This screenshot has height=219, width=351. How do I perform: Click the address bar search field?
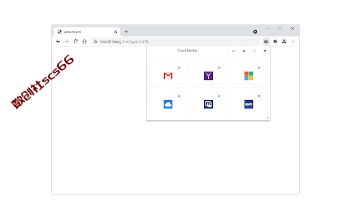pos(175,42)
